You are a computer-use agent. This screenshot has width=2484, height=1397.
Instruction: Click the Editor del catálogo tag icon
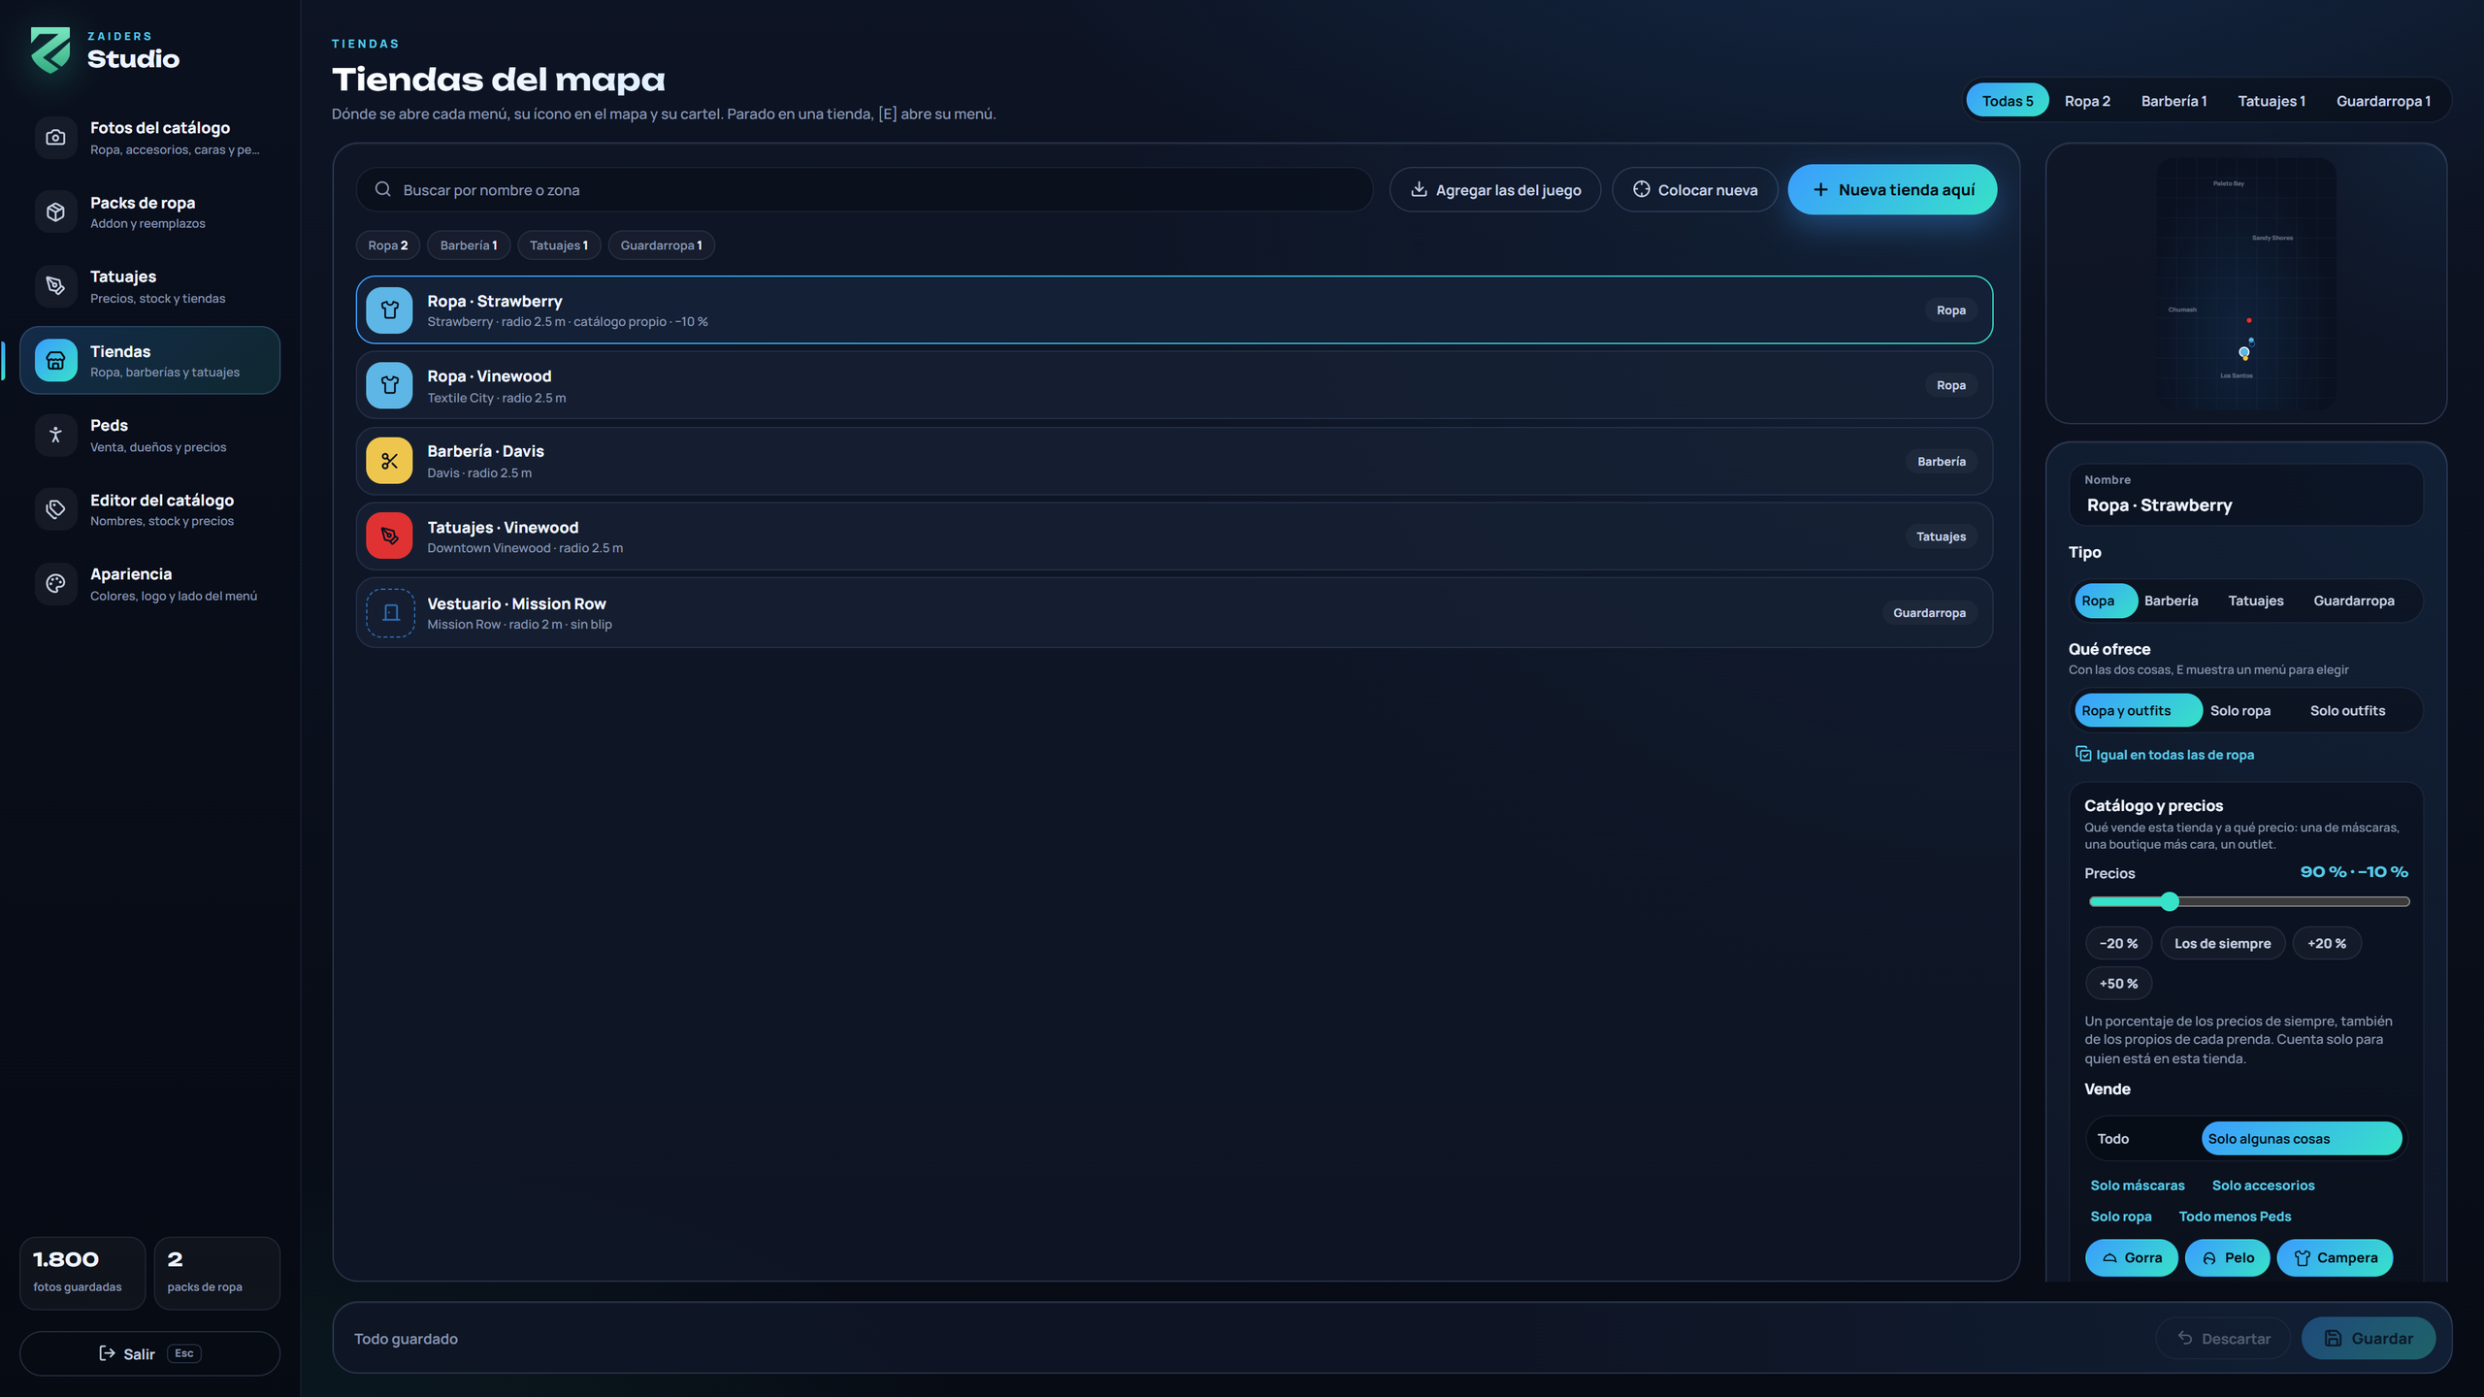tap(55, 509)
